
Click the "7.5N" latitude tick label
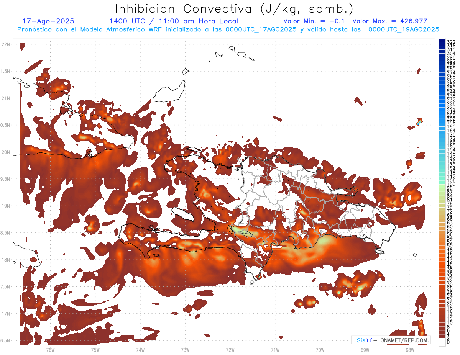coord(6,287)
